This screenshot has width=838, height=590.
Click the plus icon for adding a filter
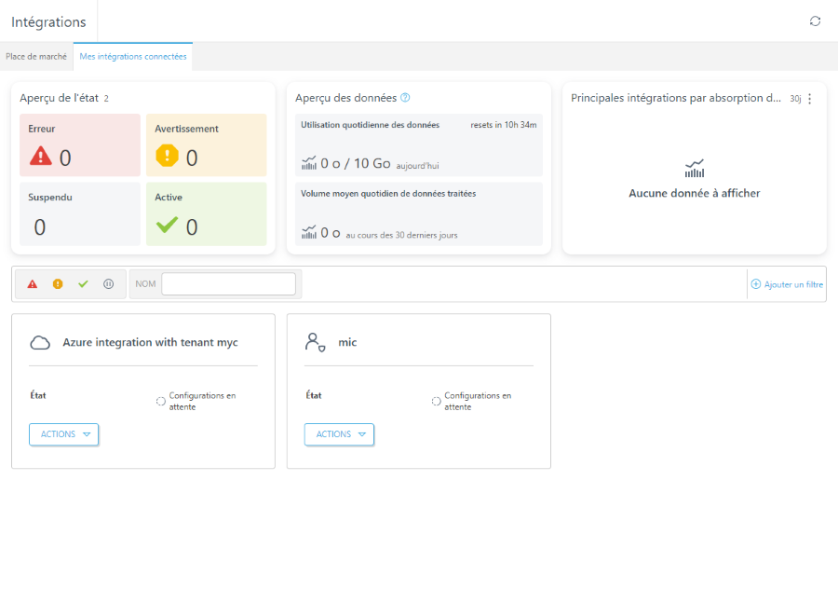tap(756, 284)
